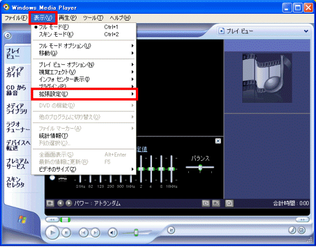Adjust the 16KHz equalizer band slider

(172, 169)
